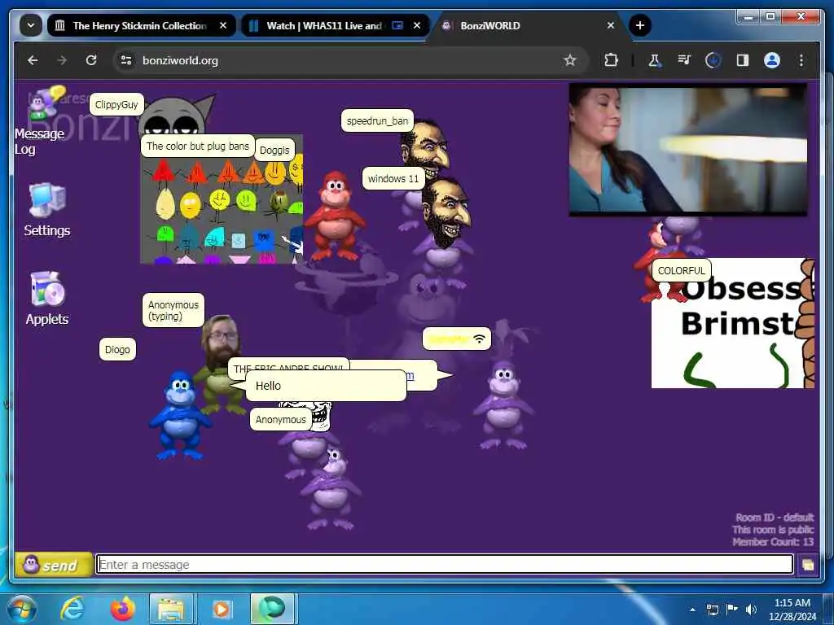Open the Chrome three-dot menu

(801, 60)
